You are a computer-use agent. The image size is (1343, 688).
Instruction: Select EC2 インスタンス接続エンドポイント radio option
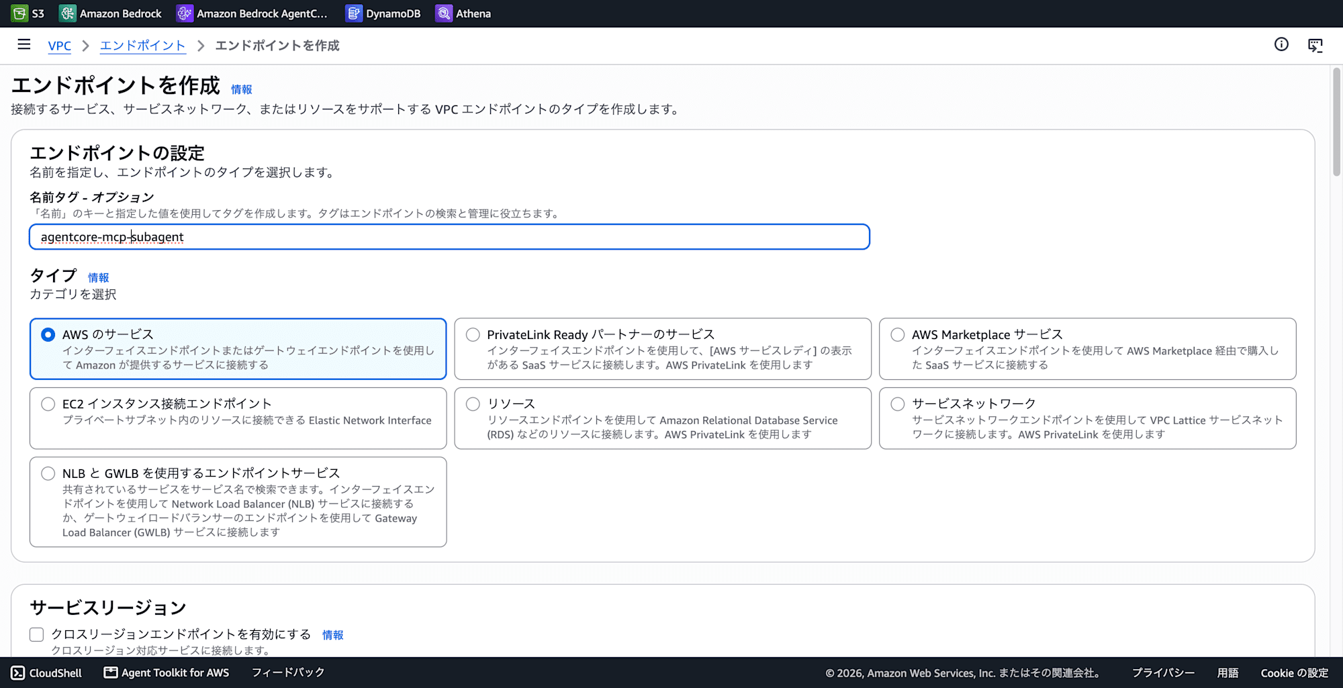(48, 403)
